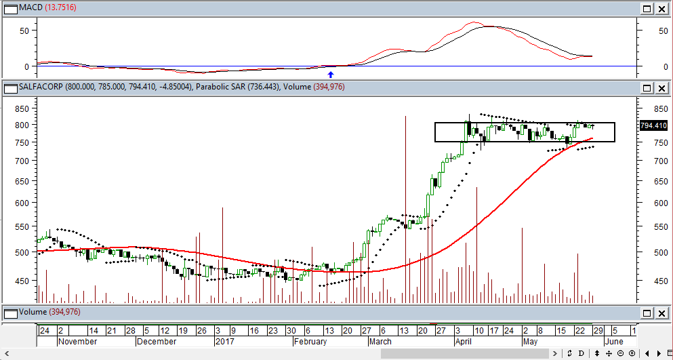Click scrollbar left arrow at bottom
The width and height of the screenshot is (673, 360).
(x=6, y=353)
